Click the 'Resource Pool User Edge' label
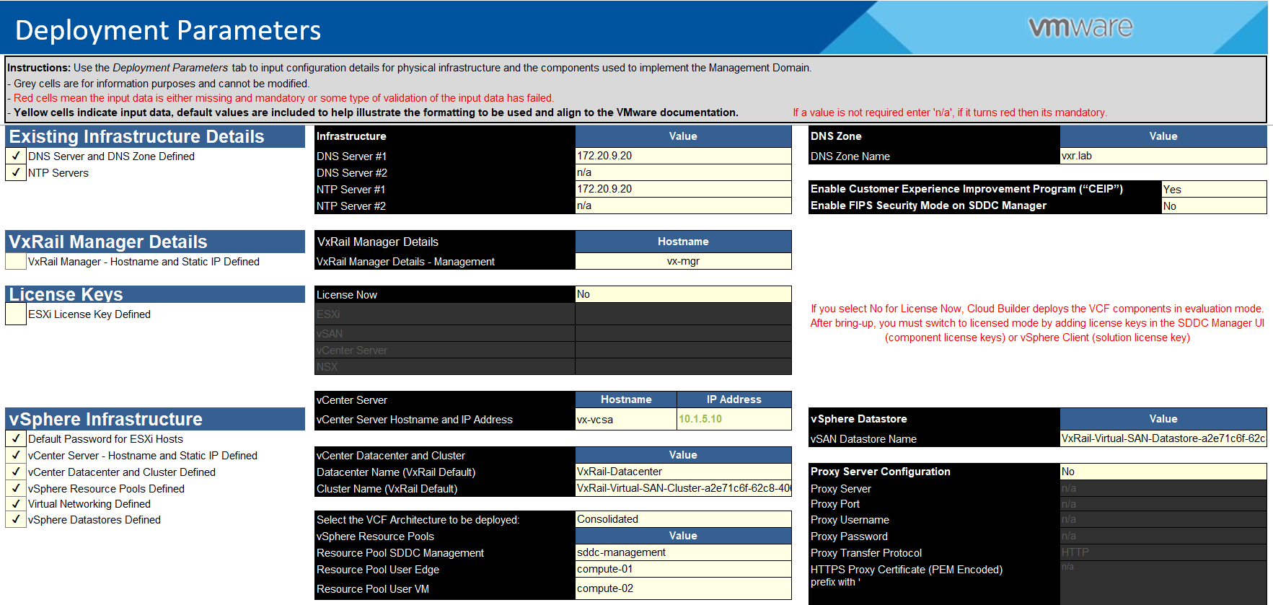The width and height of the screenshot is (1273, 605). click(378, 570)
